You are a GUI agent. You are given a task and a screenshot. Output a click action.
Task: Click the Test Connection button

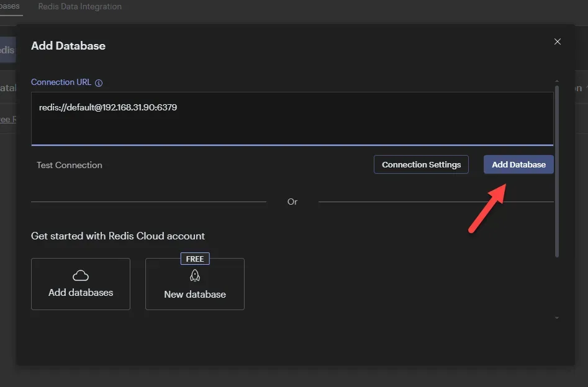point(70,165)
